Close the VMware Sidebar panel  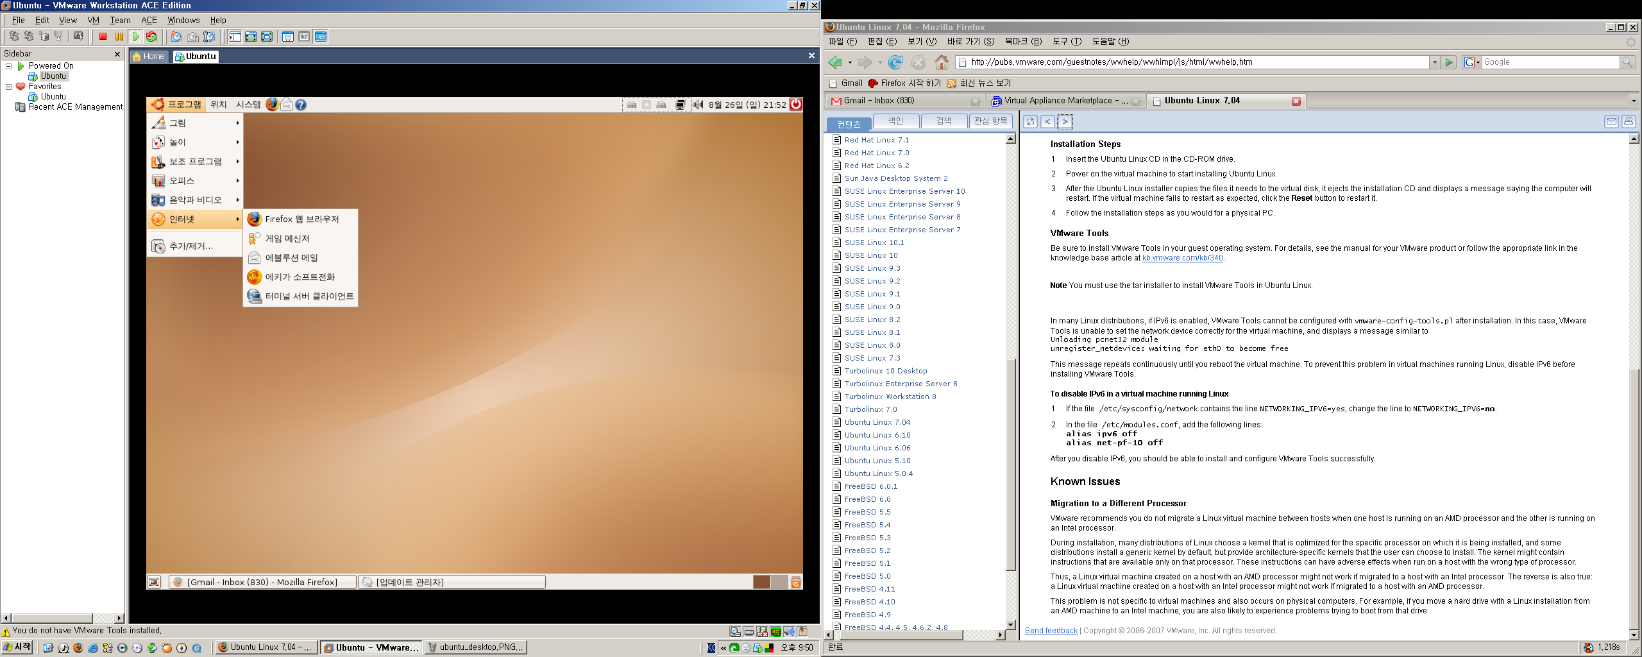(117, 54)
